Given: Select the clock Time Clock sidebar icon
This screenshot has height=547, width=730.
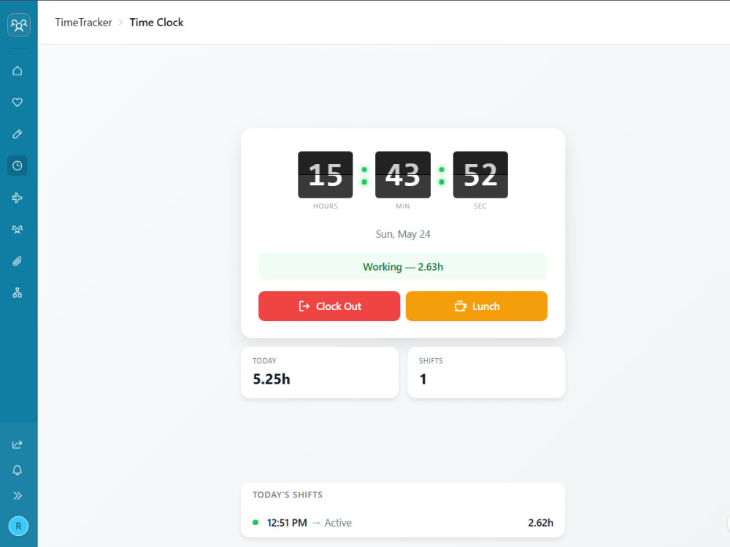Looking at the screenshot, I should coord(18,166).
